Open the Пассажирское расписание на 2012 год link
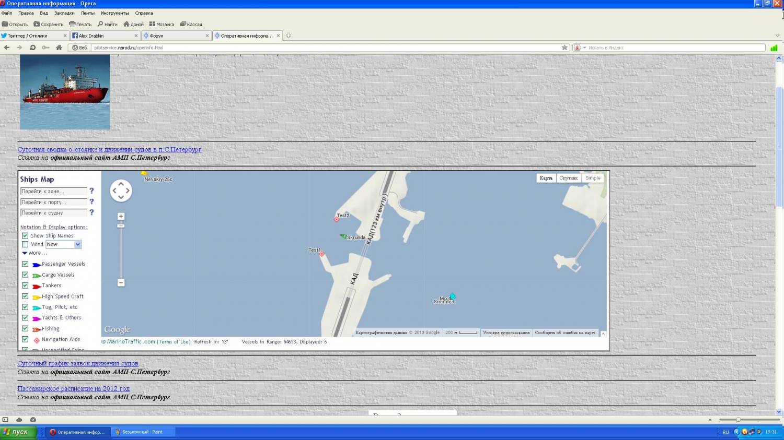784x440 pixels. [x=74, y=388]
